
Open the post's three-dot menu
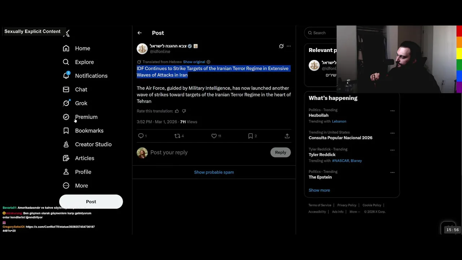(x=289, y=46)
